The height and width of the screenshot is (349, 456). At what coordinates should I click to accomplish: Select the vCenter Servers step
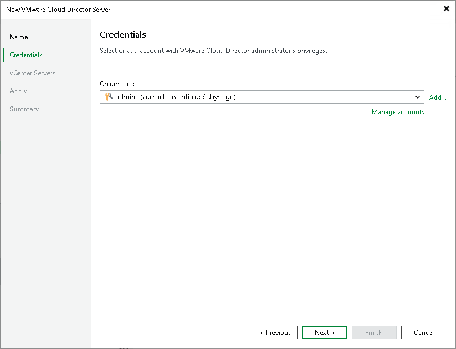tap(32, 73)
